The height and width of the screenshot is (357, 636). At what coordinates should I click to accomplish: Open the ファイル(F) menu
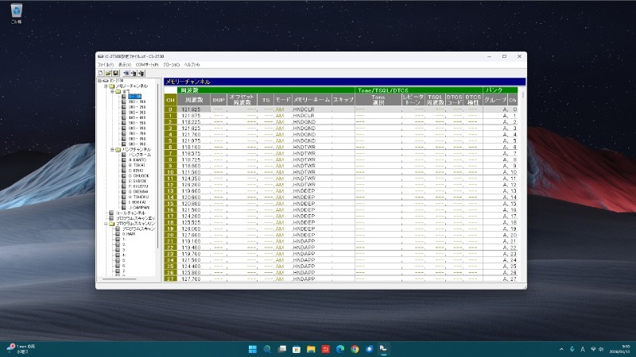point(105,64)
